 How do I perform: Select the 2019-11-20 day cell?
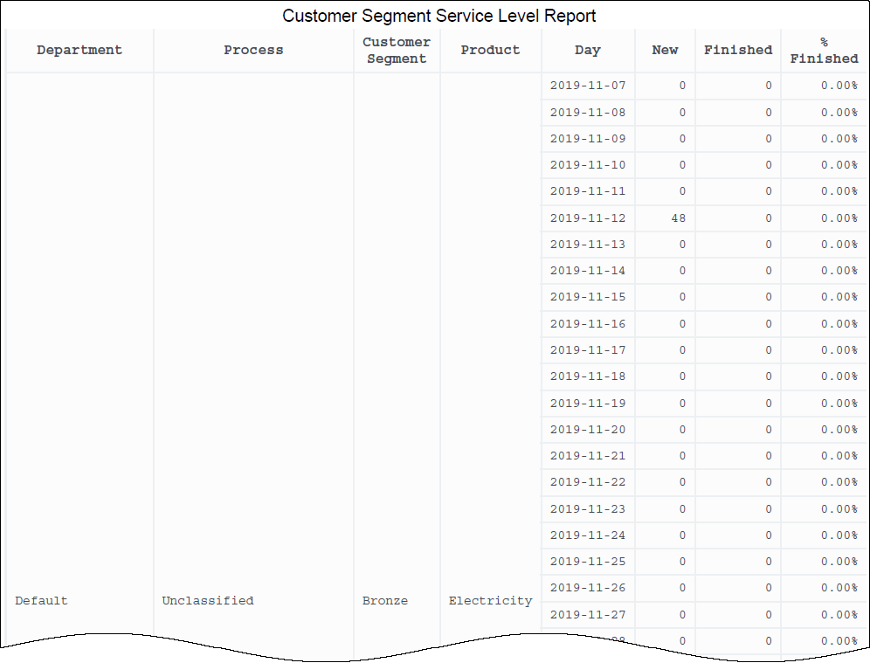[588, 430]
